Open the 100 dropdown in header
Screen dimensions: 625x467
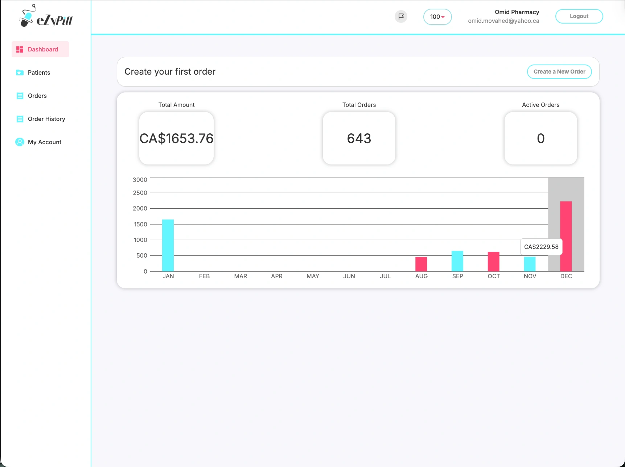point(437,17)
